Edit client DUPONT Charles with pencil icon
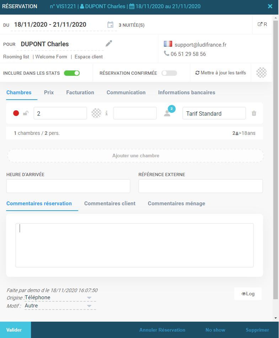Screen dimensions: 279x338 (x=109, y=43)
